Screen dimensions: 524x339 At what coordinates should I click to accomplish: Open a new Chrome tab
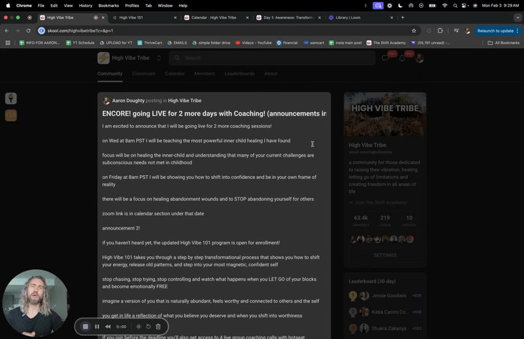coord(403,17)
